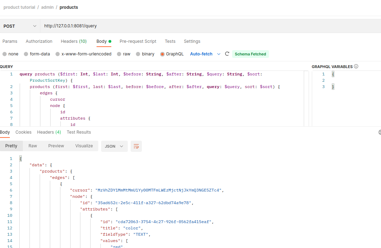Open the JSON format dropdown
Screen dimensions: 381x248
[114, 146]
